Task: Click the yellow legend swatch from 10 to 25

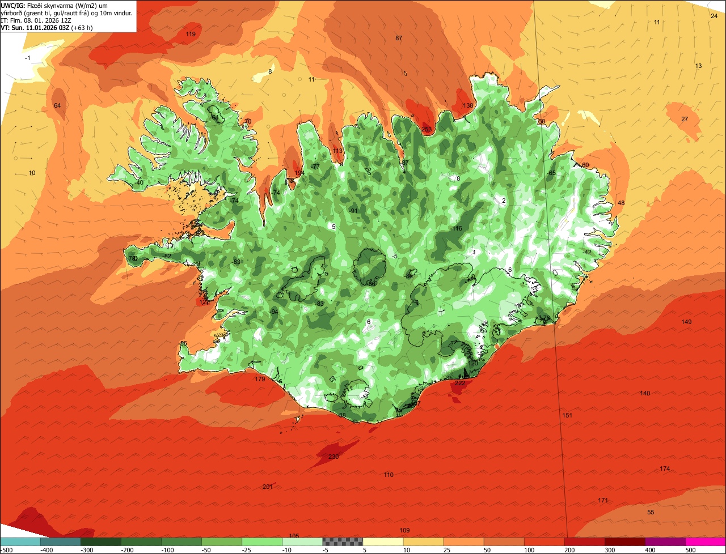Action: (x=423, y=542)
